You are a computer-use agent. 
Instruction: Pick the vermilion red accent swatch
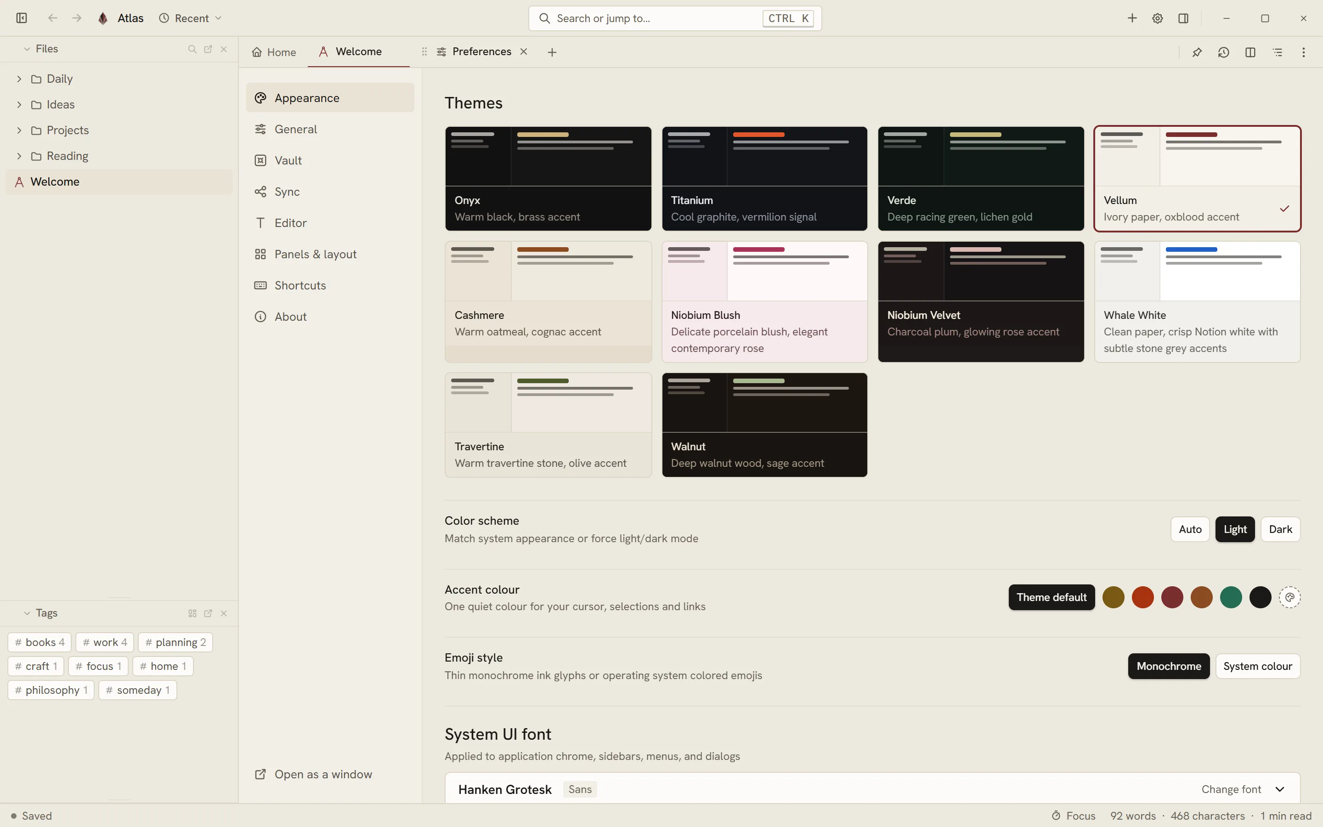tap(1142, 597)
